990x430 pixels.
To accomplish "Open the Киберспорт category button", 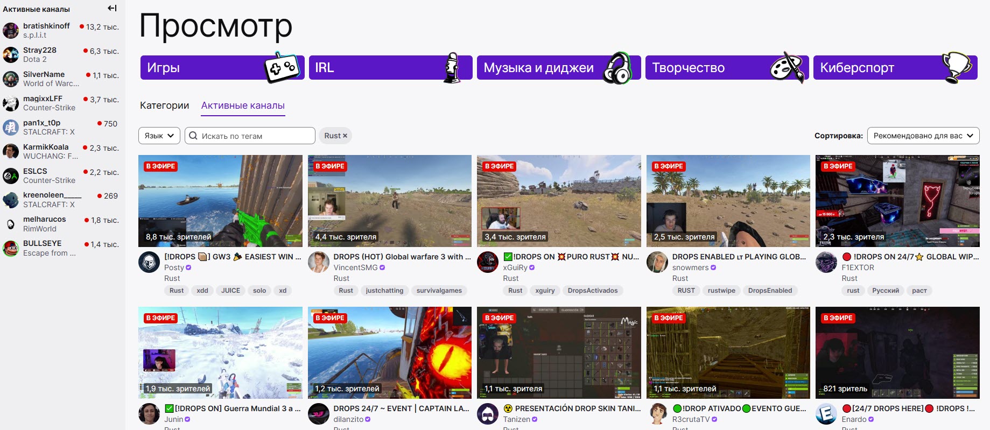I will [895, 68].
